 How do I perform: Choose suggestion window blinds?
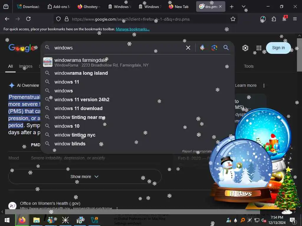click(x=137, y=144)
